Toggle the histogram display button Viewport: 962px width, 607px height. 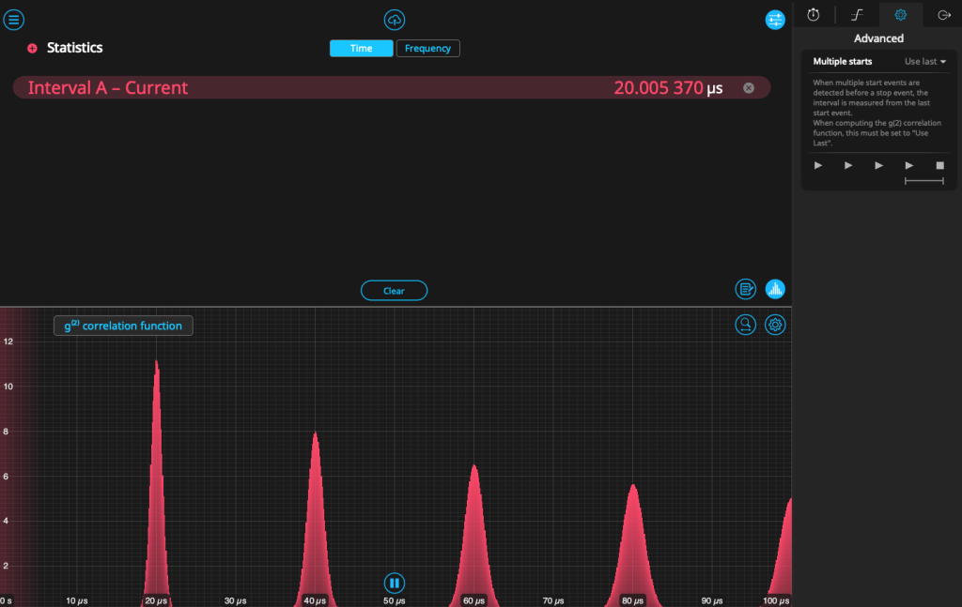point(775,289)
